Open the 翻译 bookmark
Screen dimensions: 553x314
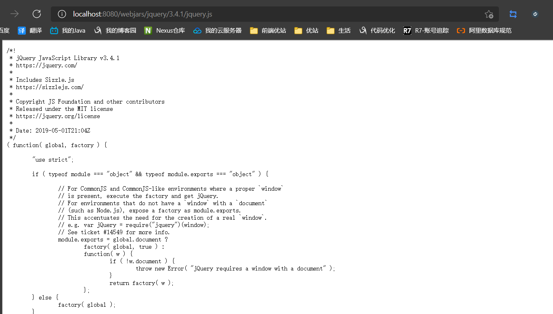[30, 30]
